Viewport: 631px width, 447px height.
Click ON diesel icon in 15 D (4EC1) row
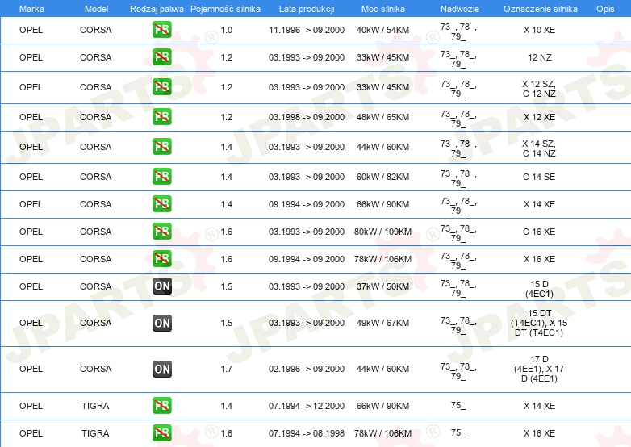click(x=161, y=286)
